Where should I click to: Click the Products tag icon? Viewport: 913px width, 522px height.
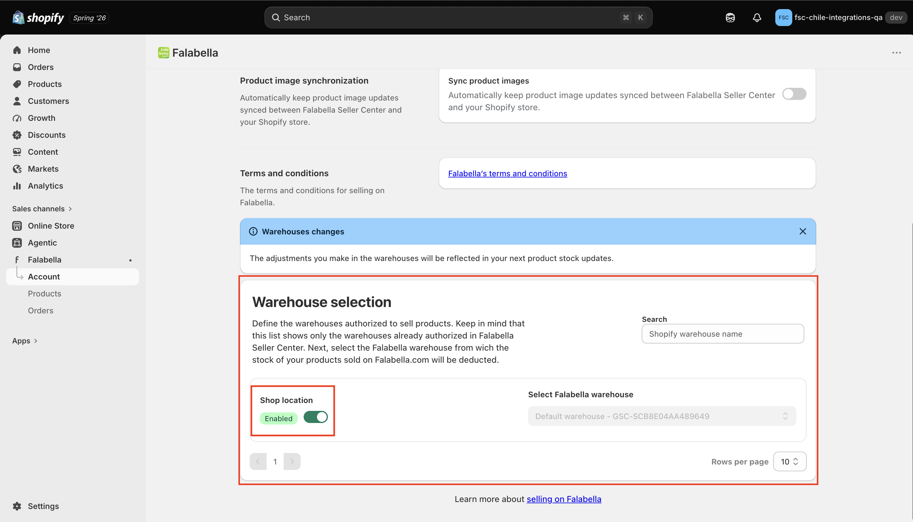[17, 84]
